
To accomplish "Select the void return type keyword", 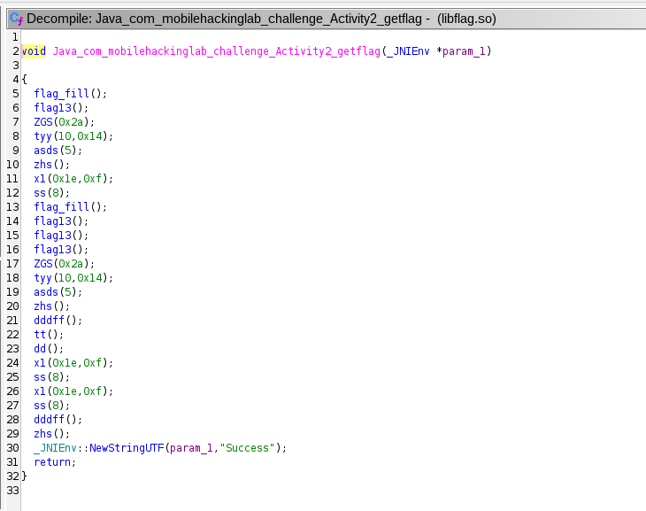I will 33,51.
